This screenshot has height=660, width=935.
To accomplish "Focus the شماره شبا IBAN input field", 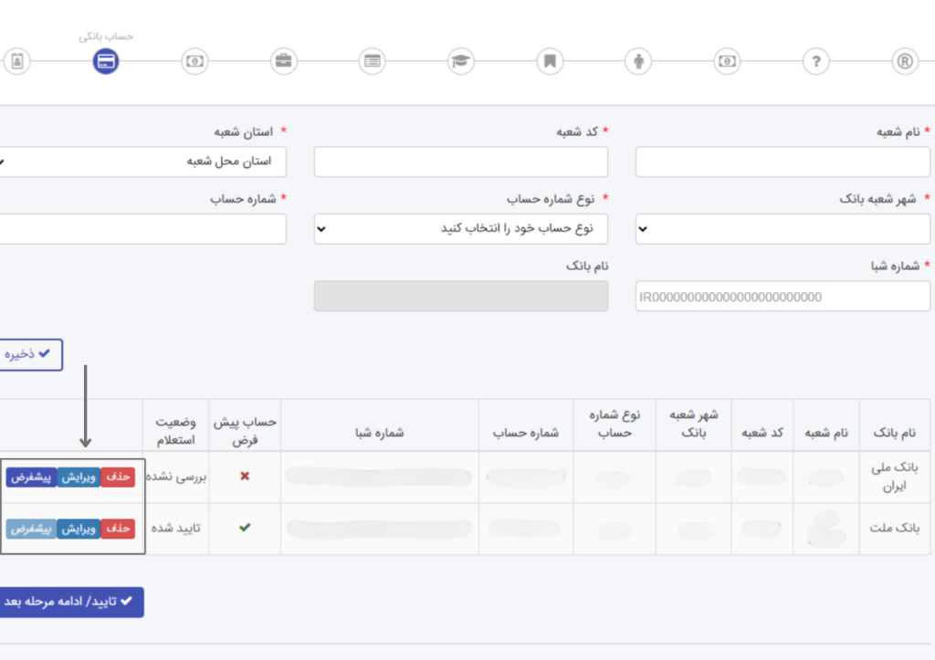I will tap(783, 297).
